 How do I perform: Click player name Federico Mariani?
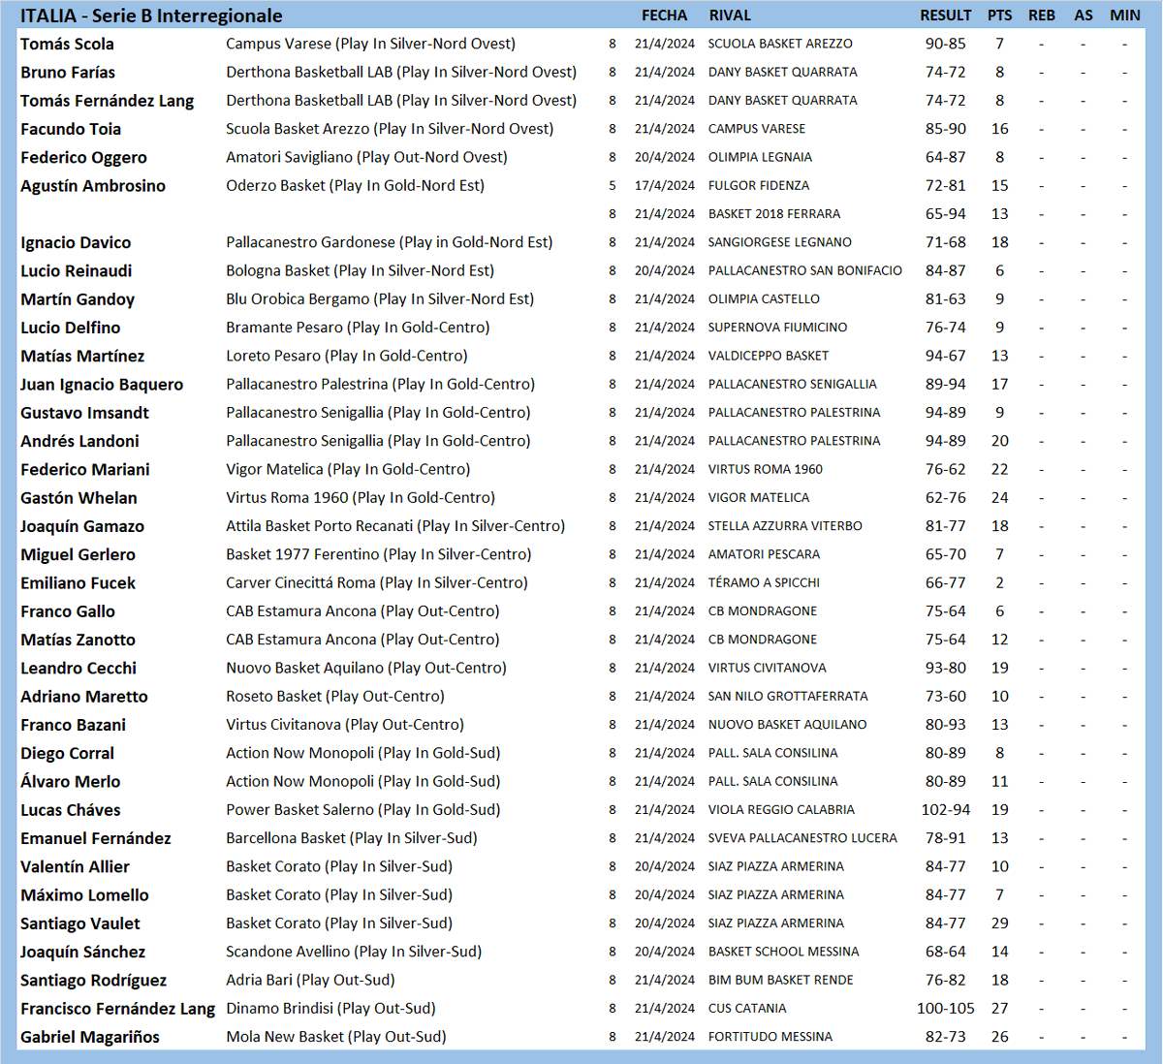[x=85, y=470]
